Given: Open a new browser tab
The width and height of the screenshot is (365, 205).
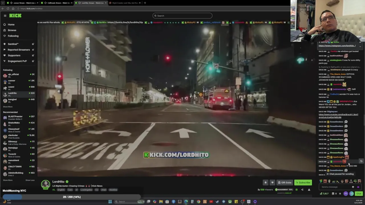Looking at the screenshot, I should [145, 3].
